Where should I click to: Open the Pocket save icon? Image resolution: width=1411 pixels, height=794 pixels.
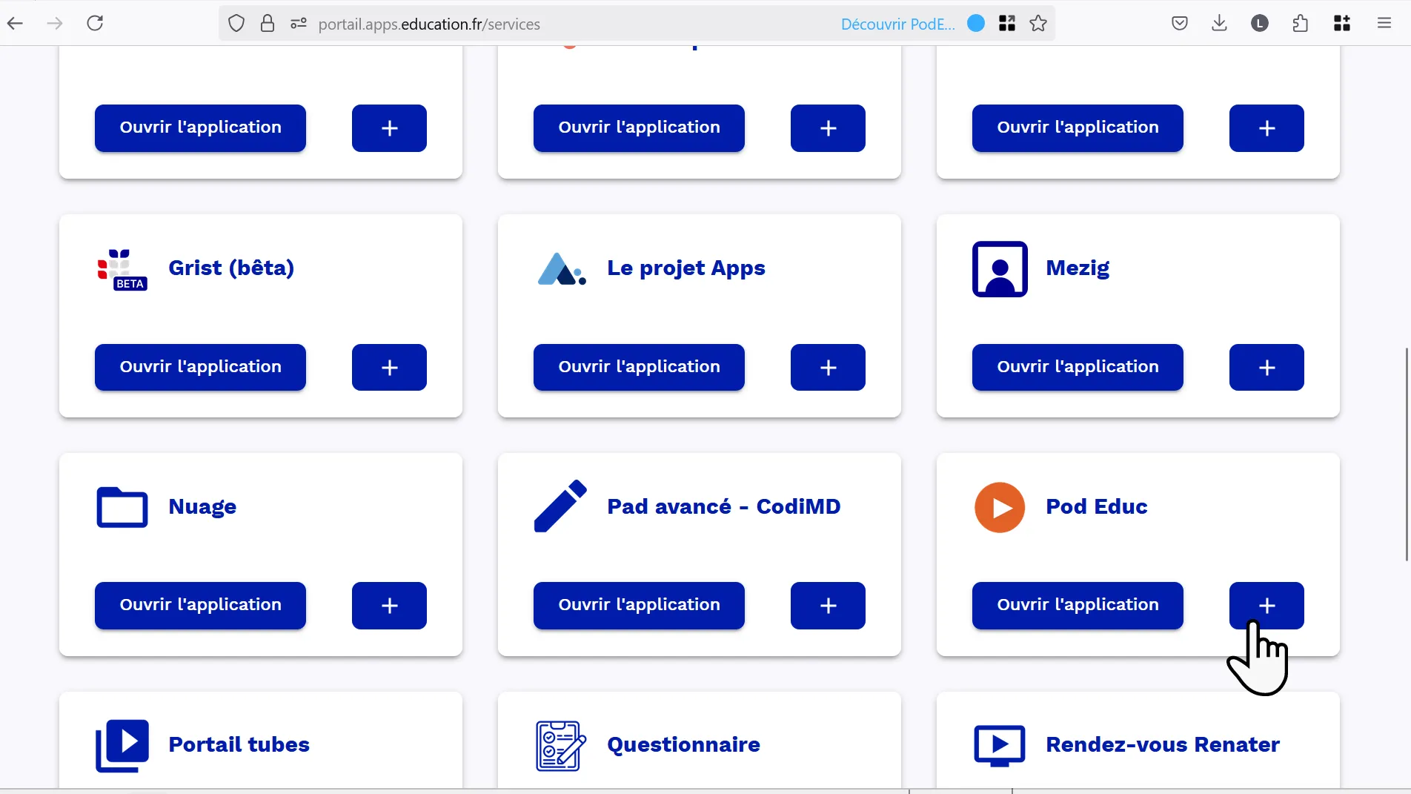pyautogui.click(x=1180, y=23)
